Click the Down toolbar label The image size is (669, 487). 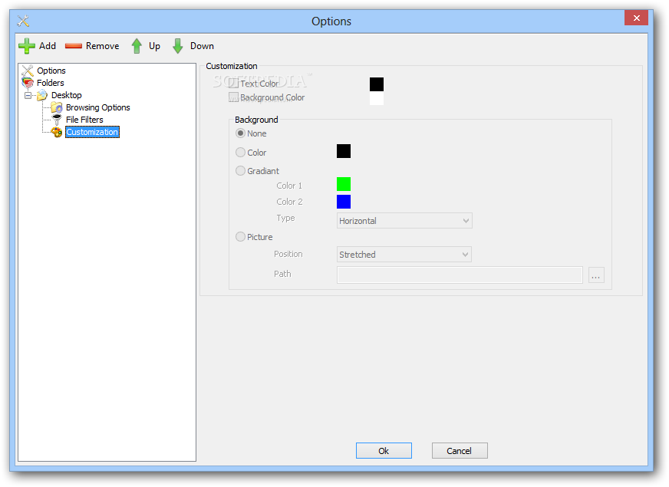pyautogui.click(x=203, y=46)
